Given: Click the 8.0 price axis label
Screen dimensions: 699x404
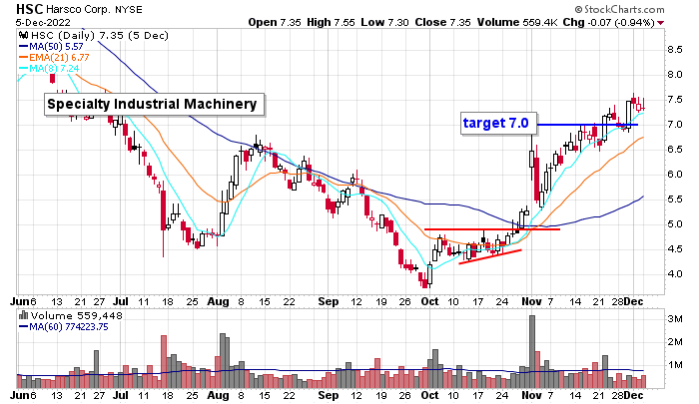Looking at the screenshot, I should (x=674, y=75).
